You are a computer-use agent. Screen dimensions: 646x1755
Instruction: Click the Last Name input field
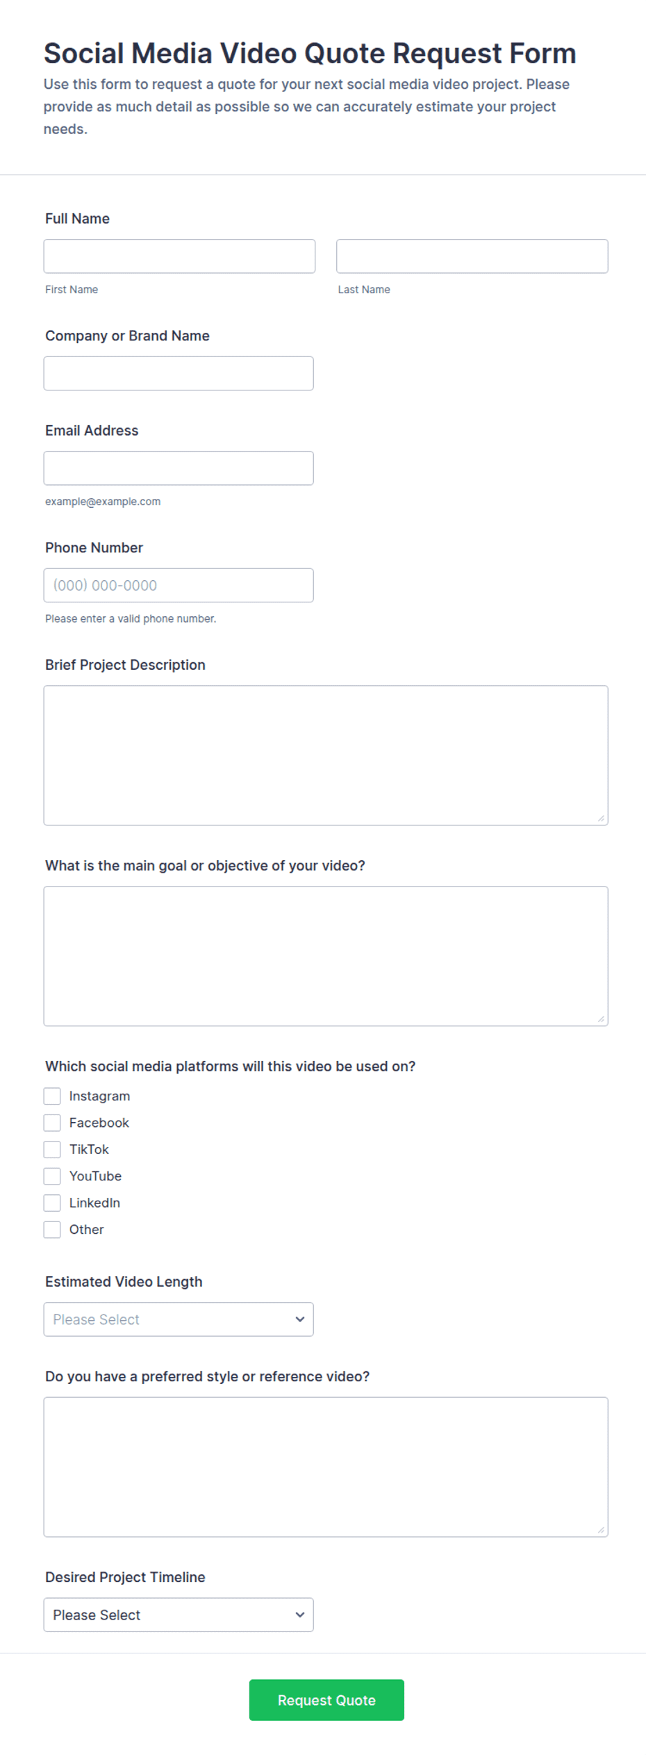(x=472, y=256)
